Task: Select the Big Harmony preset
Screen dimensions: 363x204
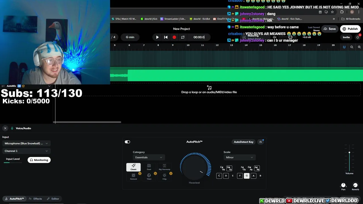Action: [x=164, y=167]
